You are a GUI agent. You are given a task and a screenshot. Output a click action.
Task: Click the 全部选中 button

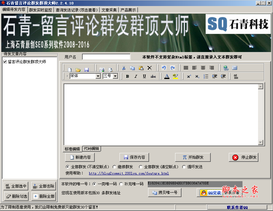coord(16,186)
